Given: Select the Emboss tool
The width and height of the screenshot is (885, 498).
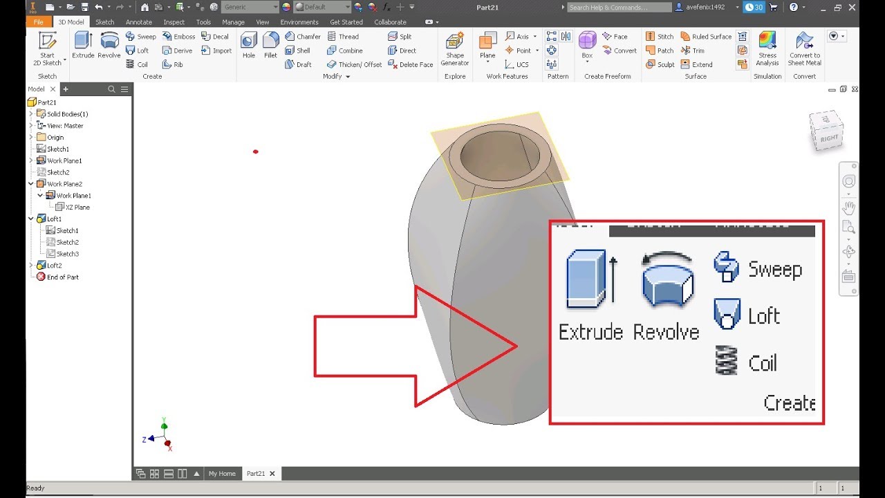Looking at the screenshot, I should [x=178, y=37].
